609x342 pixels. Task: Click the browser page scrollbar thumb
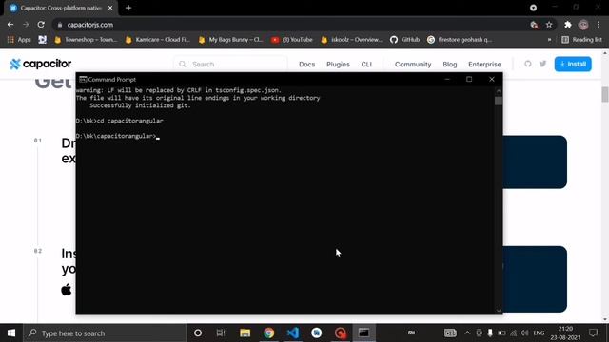click(x=605, y=95)
